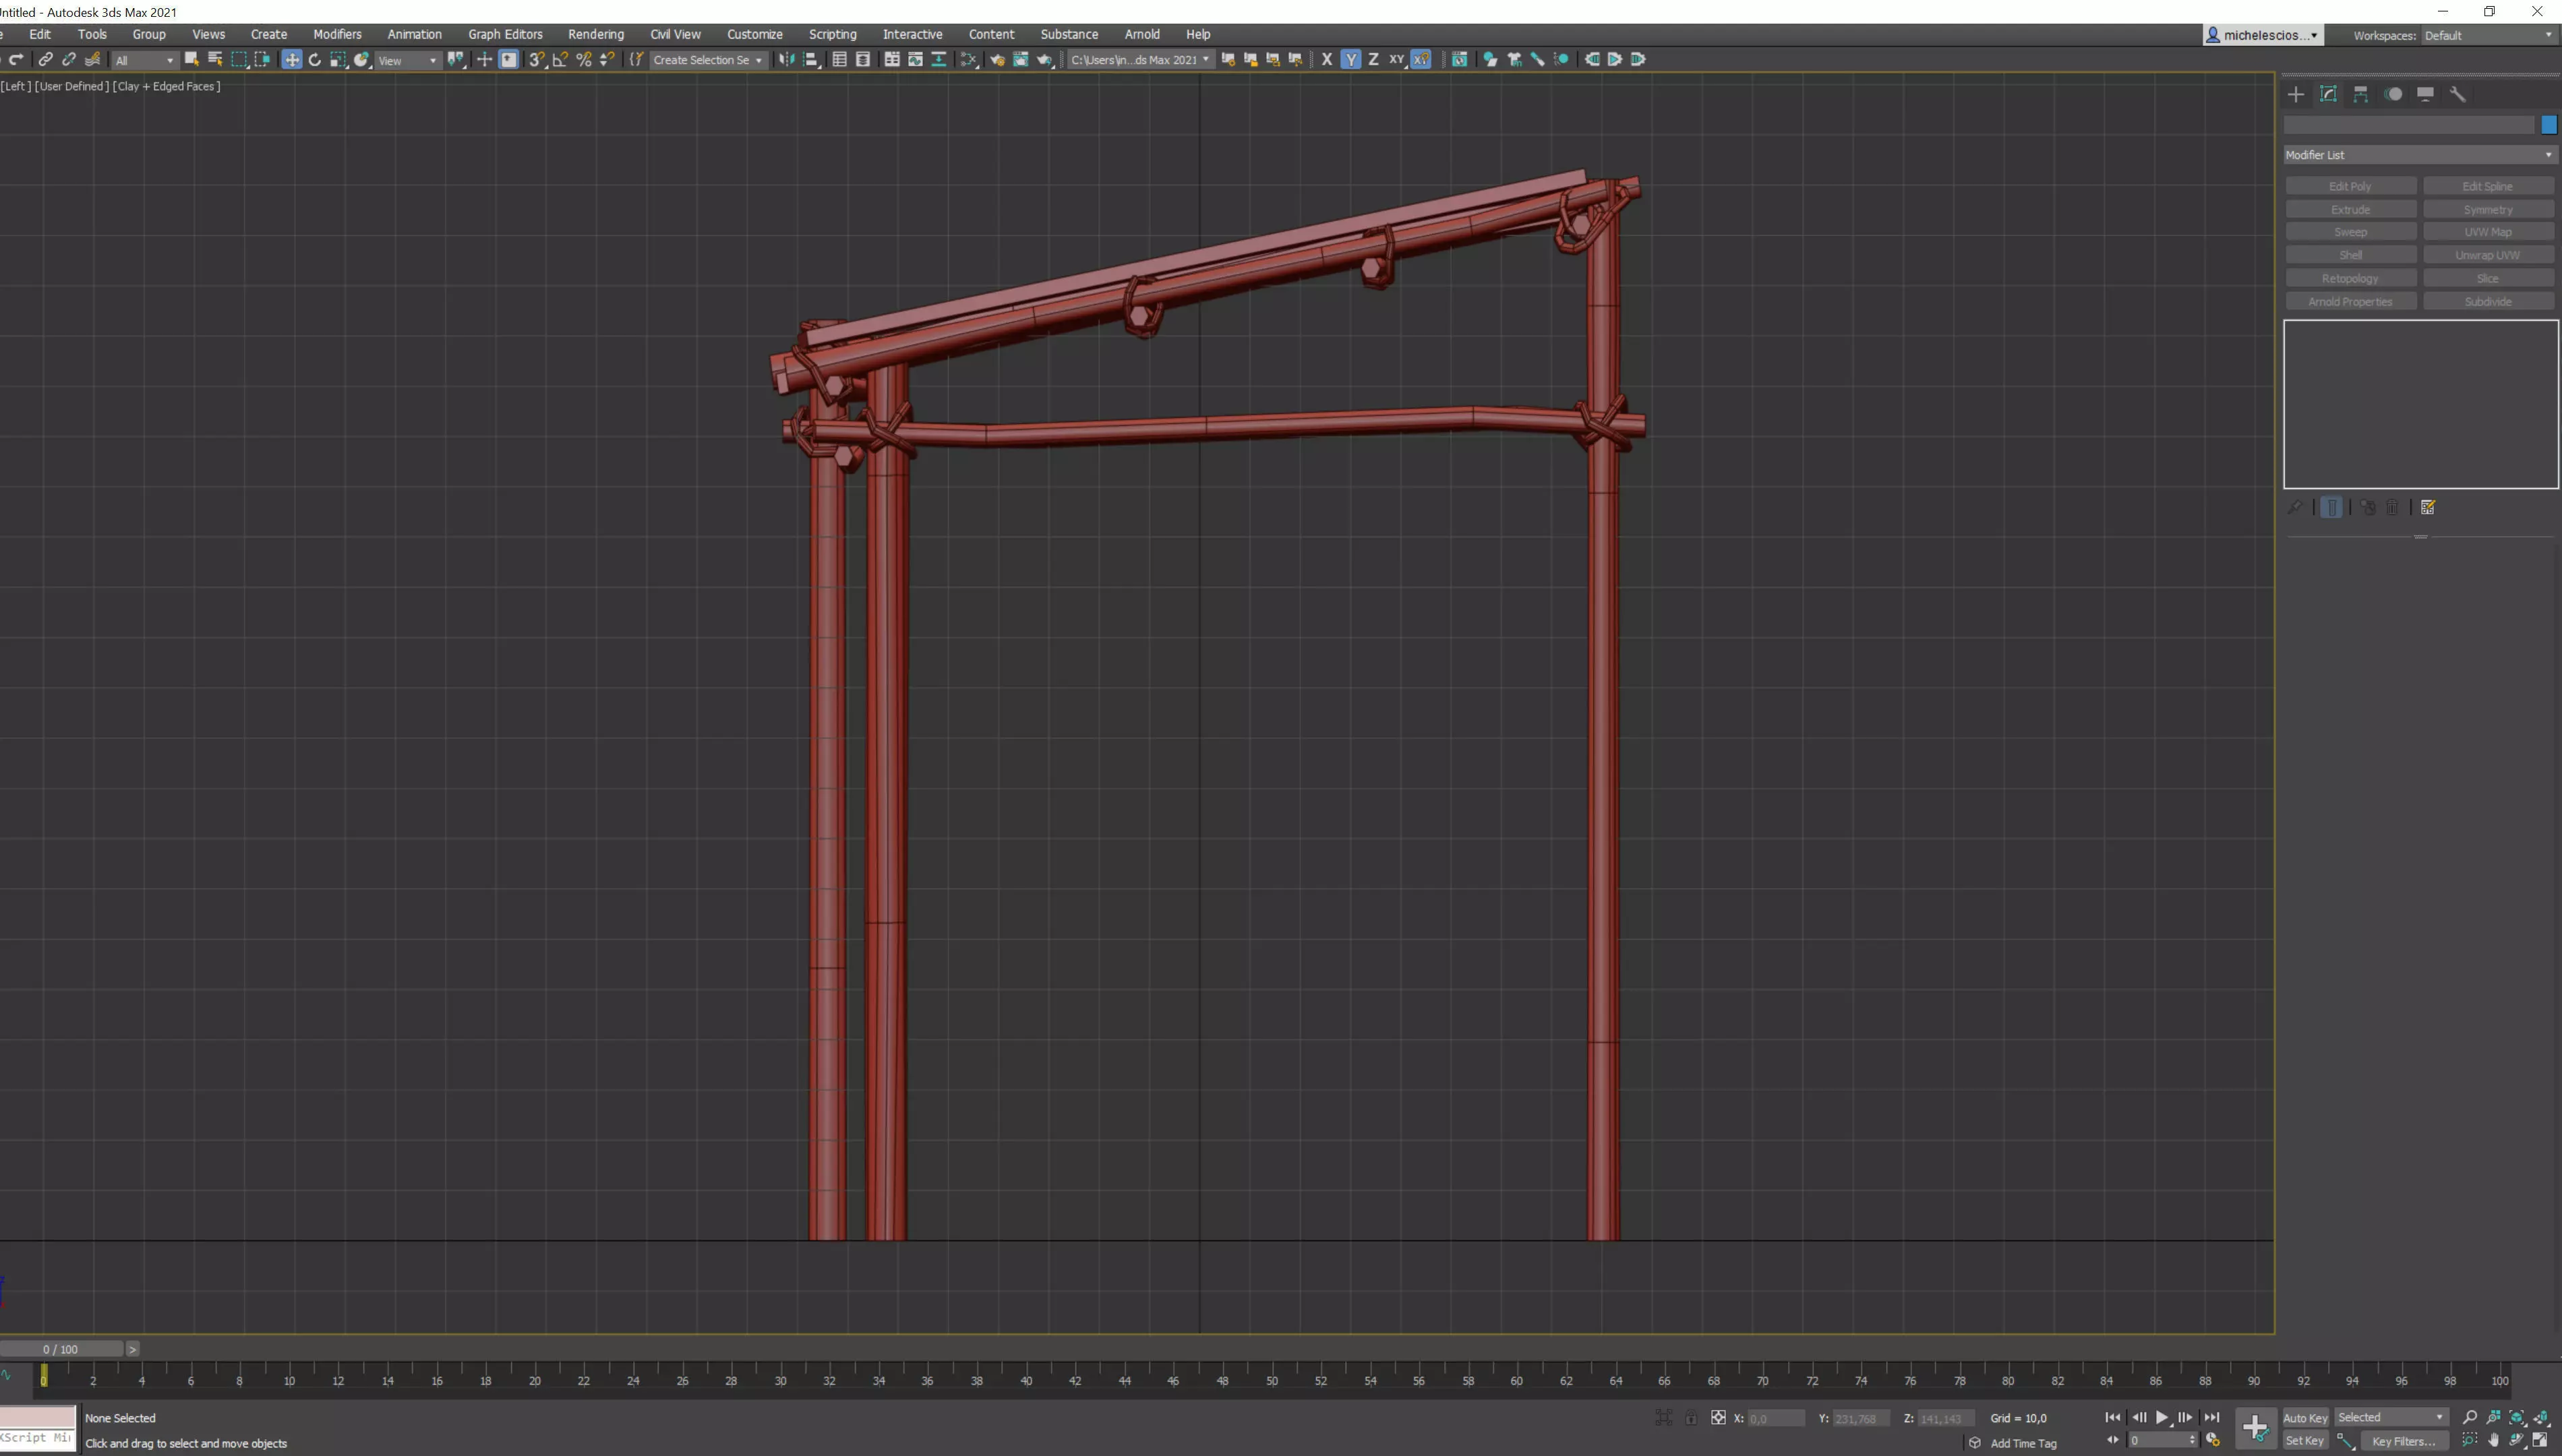The height and width of the screenshot is (1456, 2562).
Task: Open the Hierarchy panel in the command panel
Action: pyautogui.click(x=2361, y=94)
